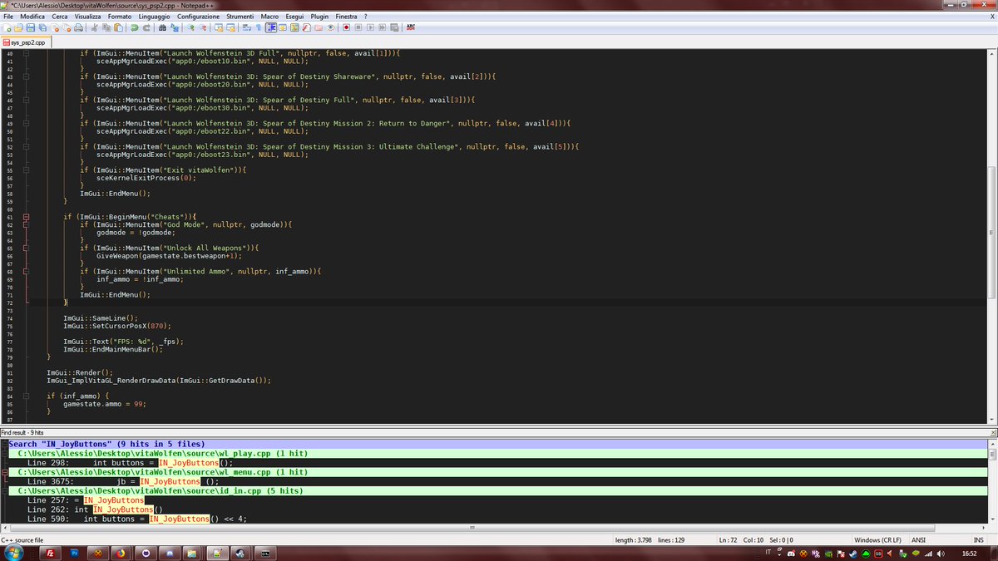Collapse the code fold at line 61
This screenshot has height=561, width=998.
pos(28,216)
